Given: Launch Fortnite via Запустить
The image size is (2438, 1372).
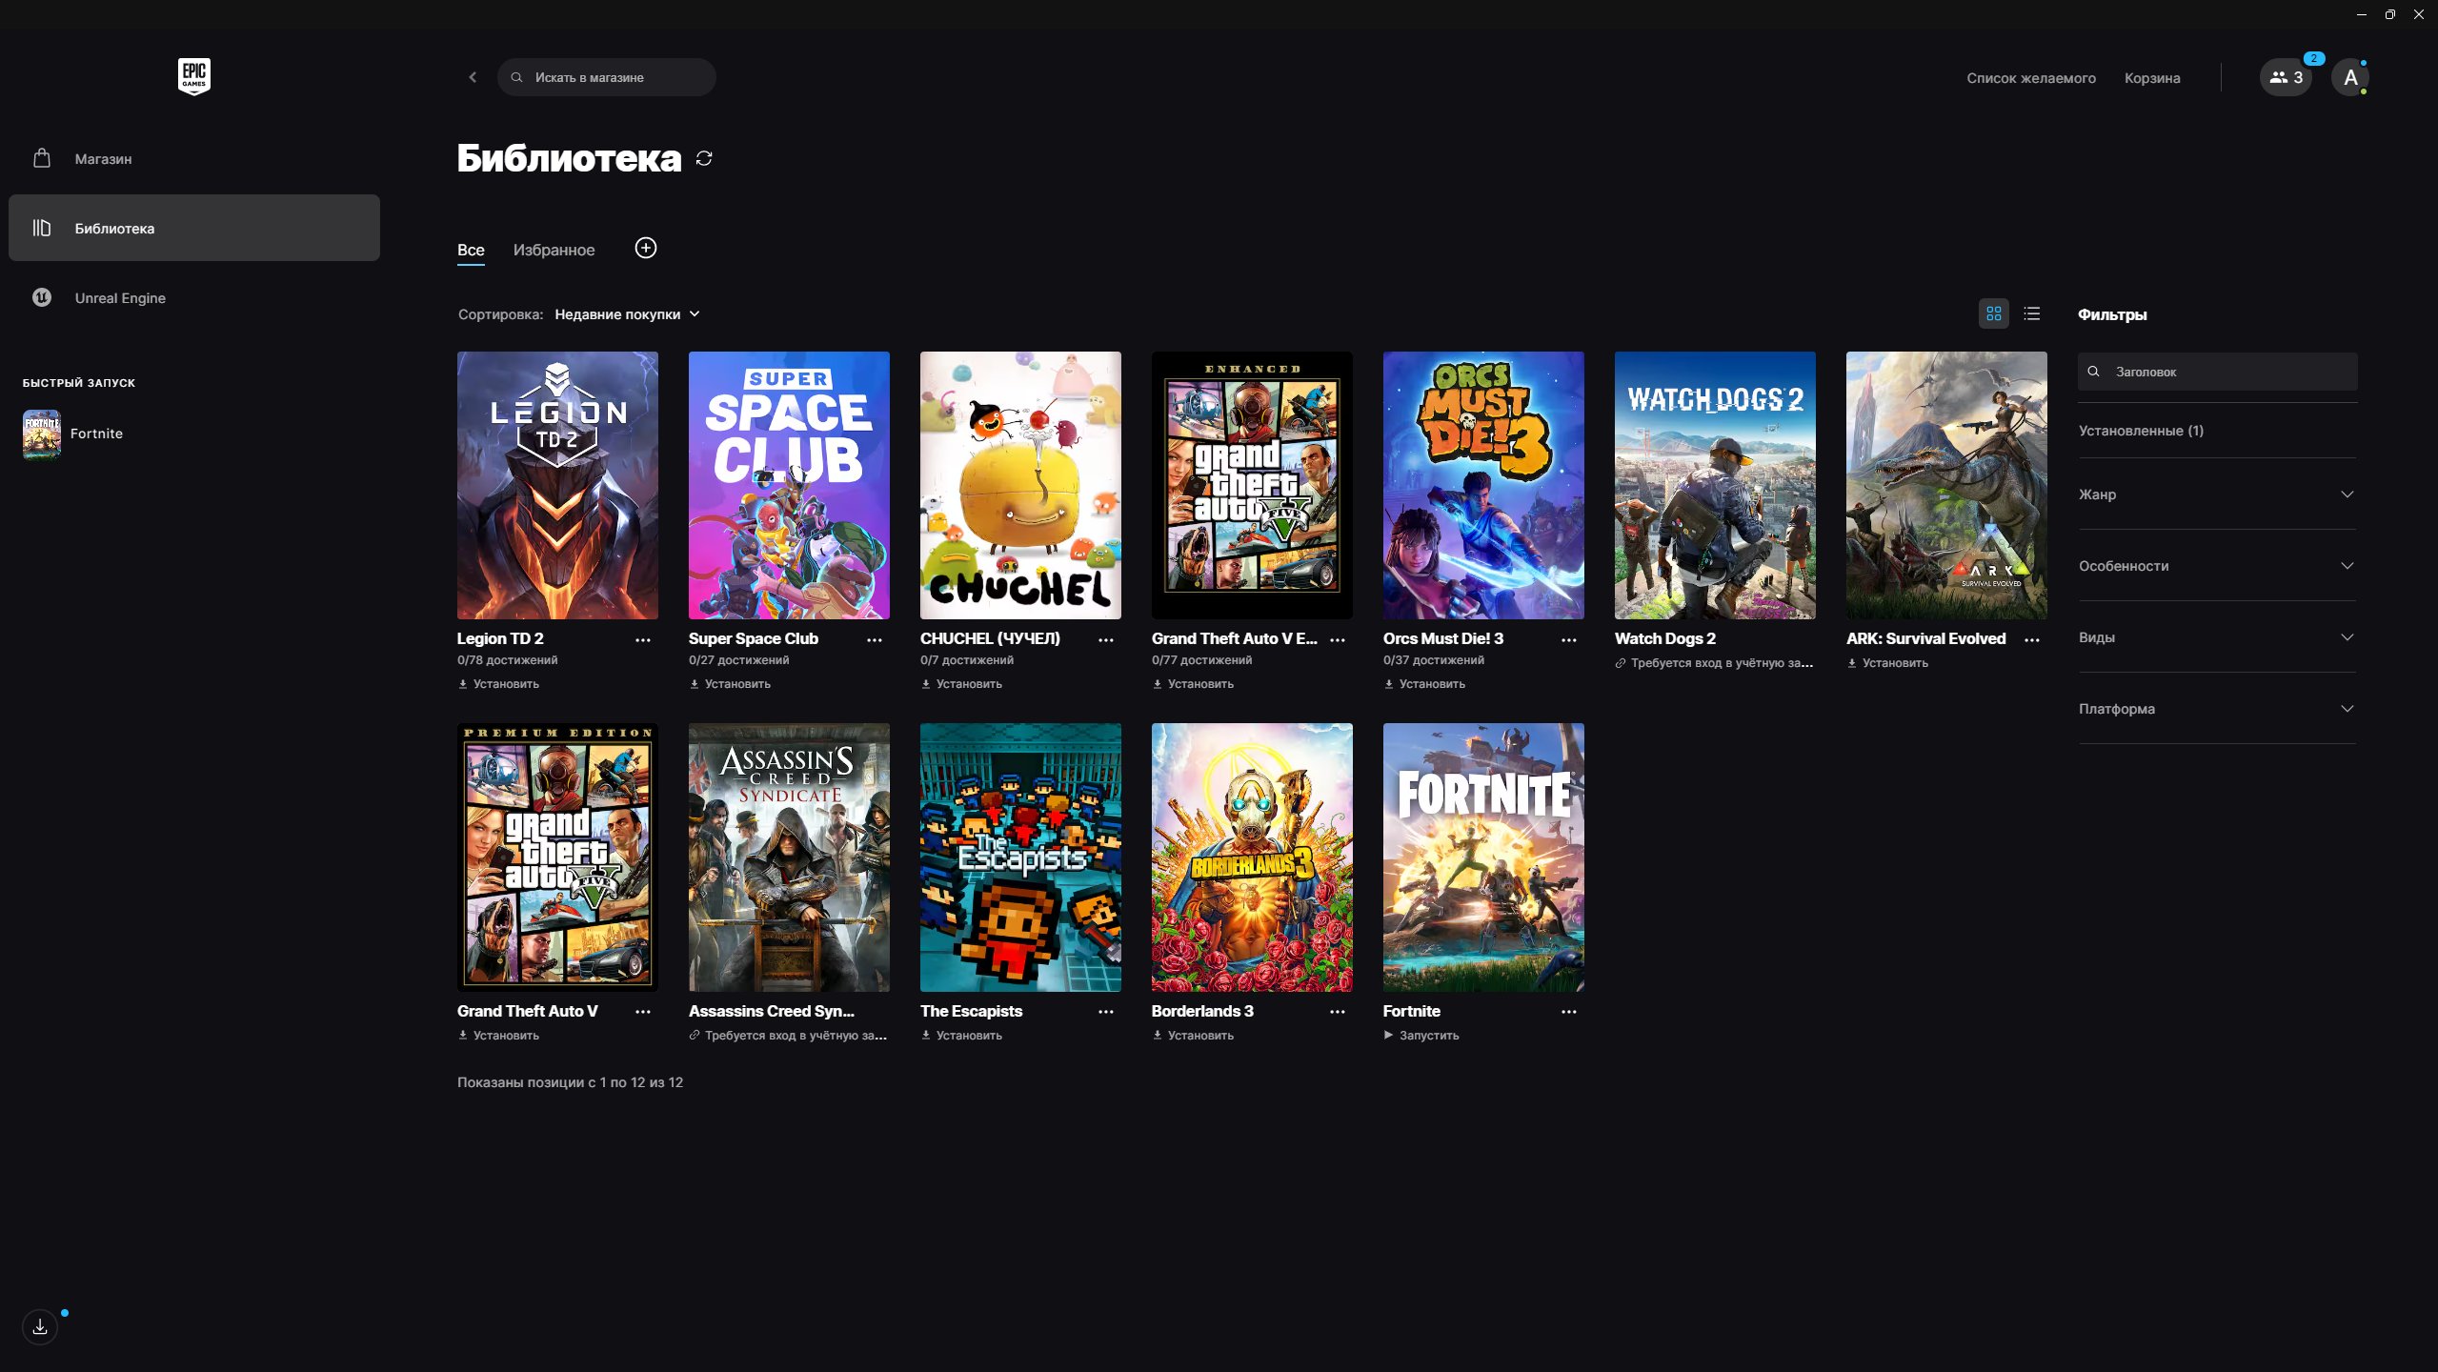Looking at the screenshot, I should (1421, 1036).
